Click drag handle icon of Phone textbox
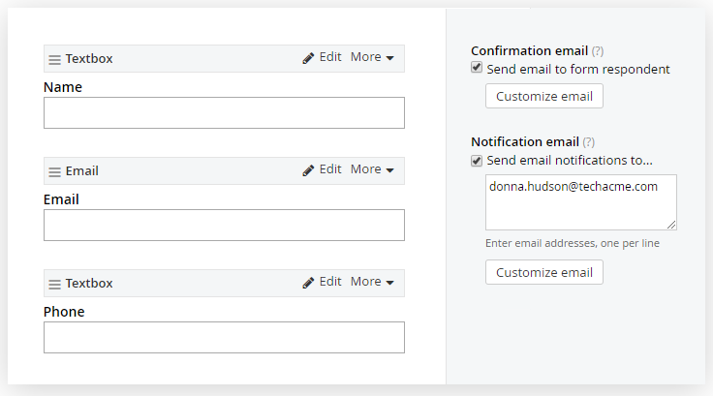 (54, 284)
